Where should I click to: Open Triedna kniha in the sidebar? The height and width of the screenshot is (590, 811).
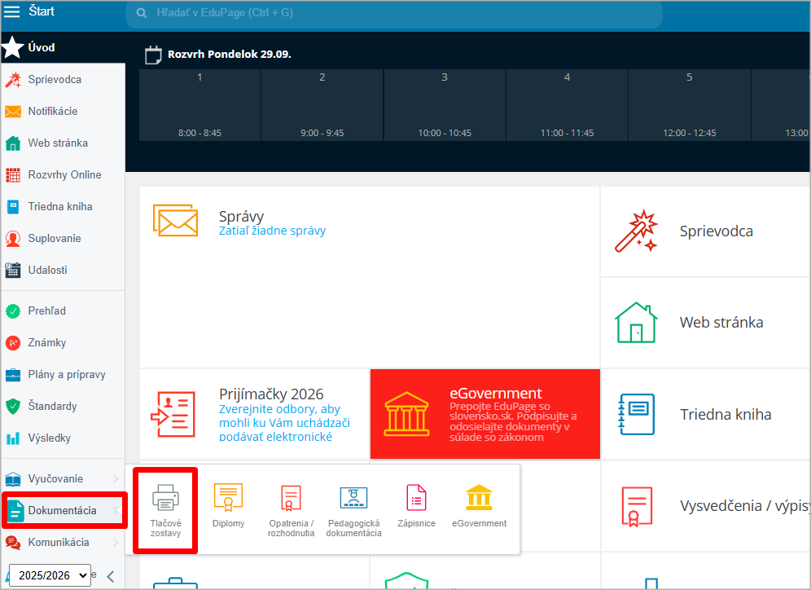(59, 206)
